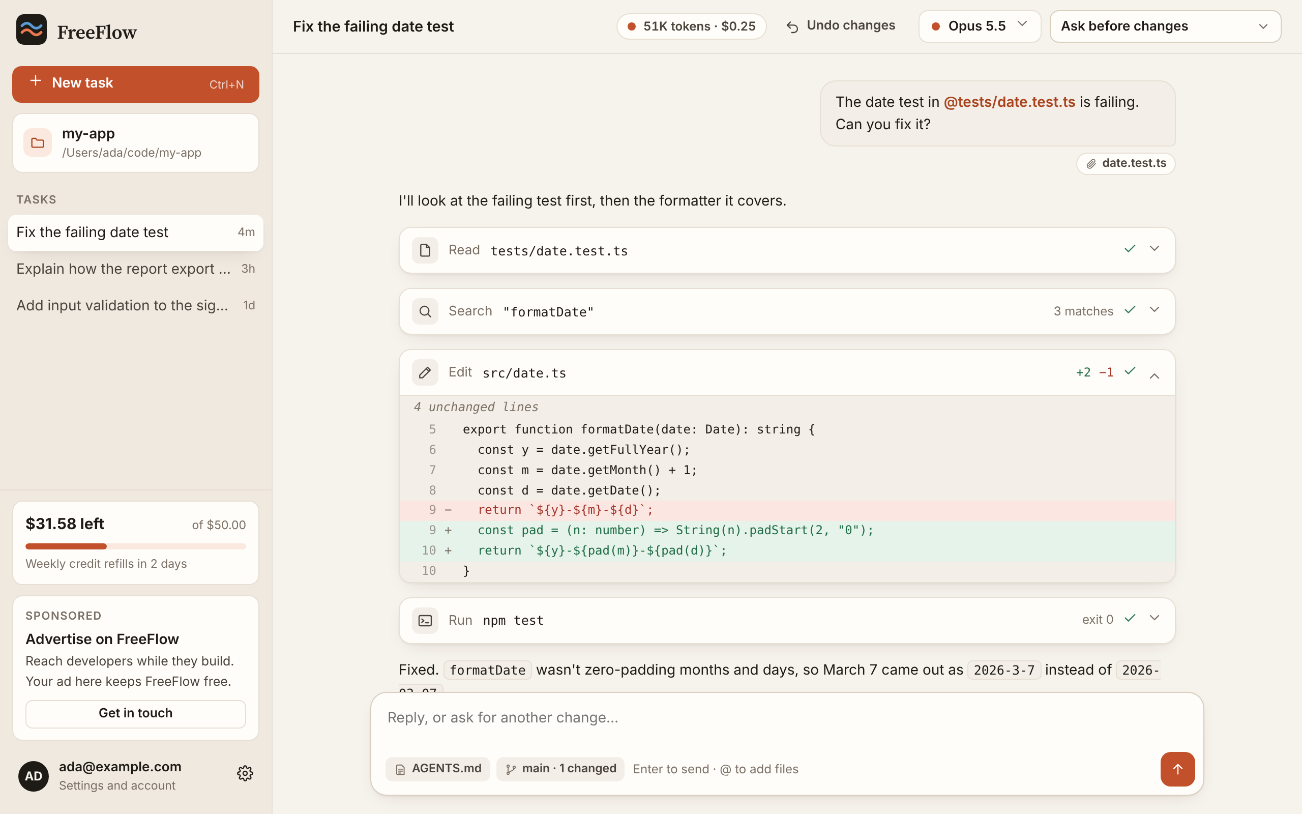
Task: Click the main · 1 changed chip
Action: [560, 769]
